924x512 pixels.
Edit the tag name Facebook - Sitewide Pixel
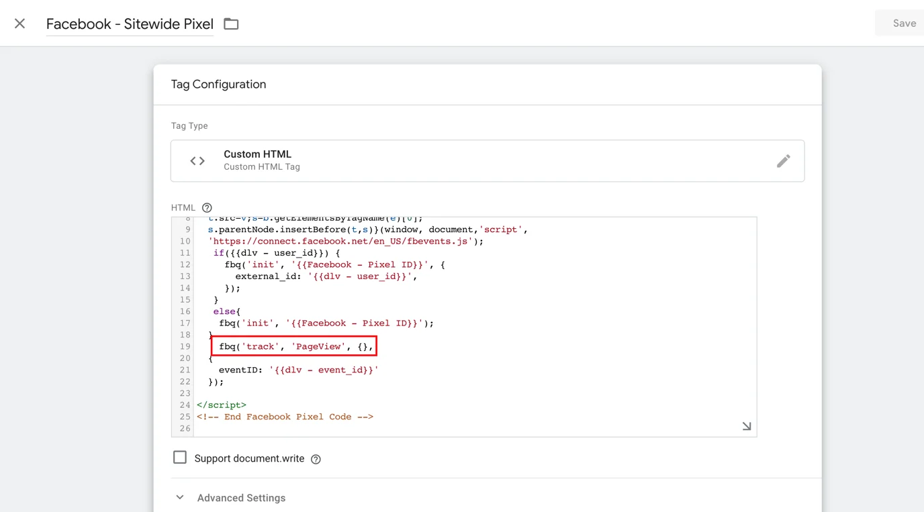[x=130, y=24]
